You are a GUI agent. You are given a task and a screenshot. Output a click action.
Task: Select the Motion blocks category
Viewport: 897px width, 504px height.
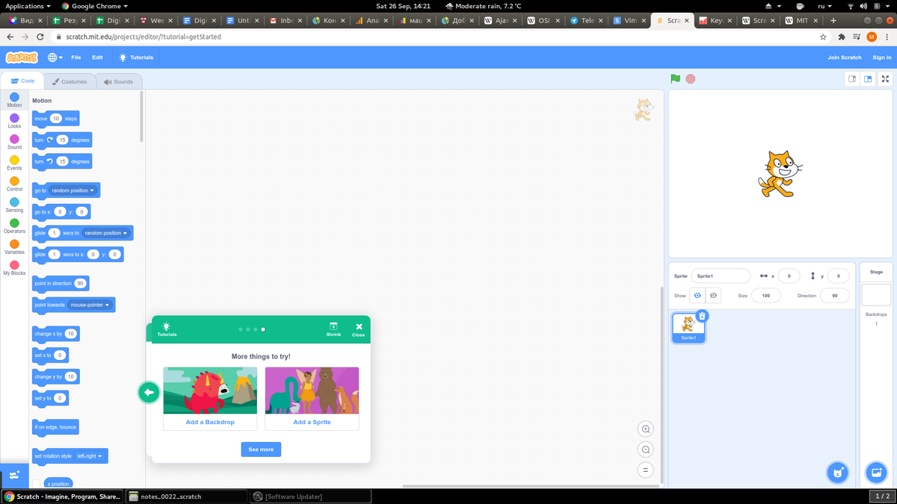[x=14, y=100]
